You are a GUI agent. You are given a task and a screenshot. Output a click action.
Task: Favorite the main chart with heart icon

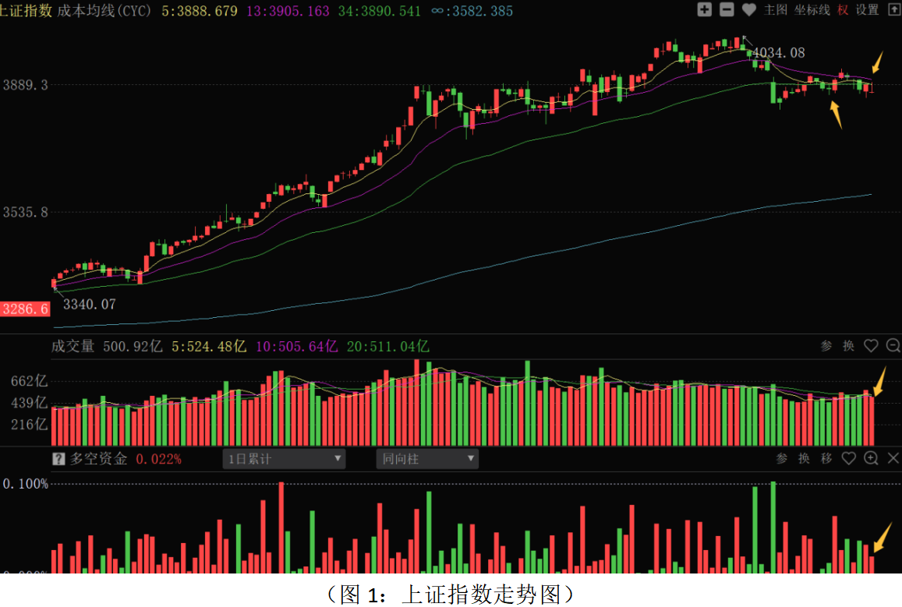(x=749, y=9)
